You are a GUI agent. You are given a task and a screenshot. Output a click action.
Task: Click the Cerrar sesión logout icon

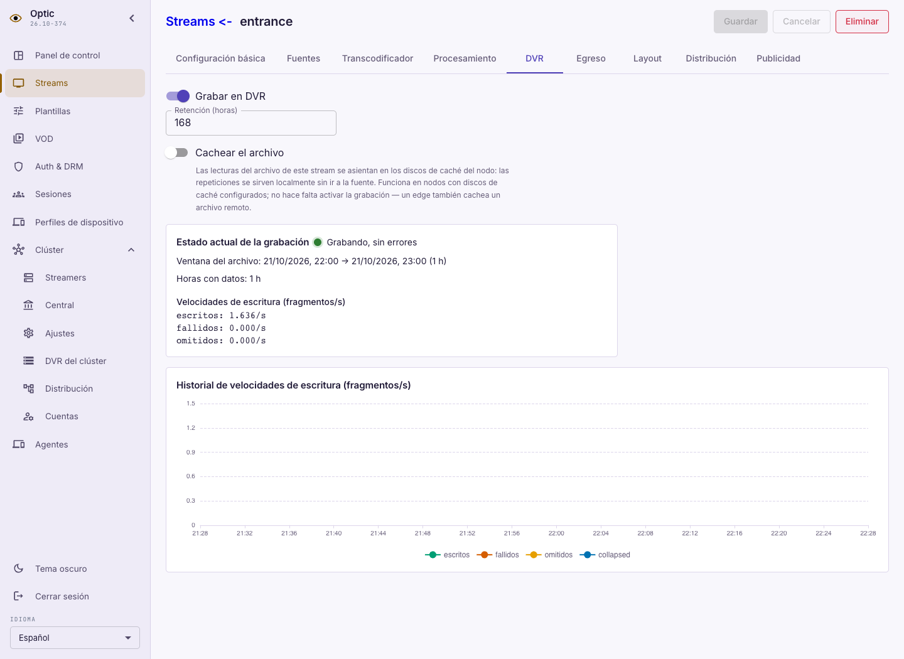point(19,596)
